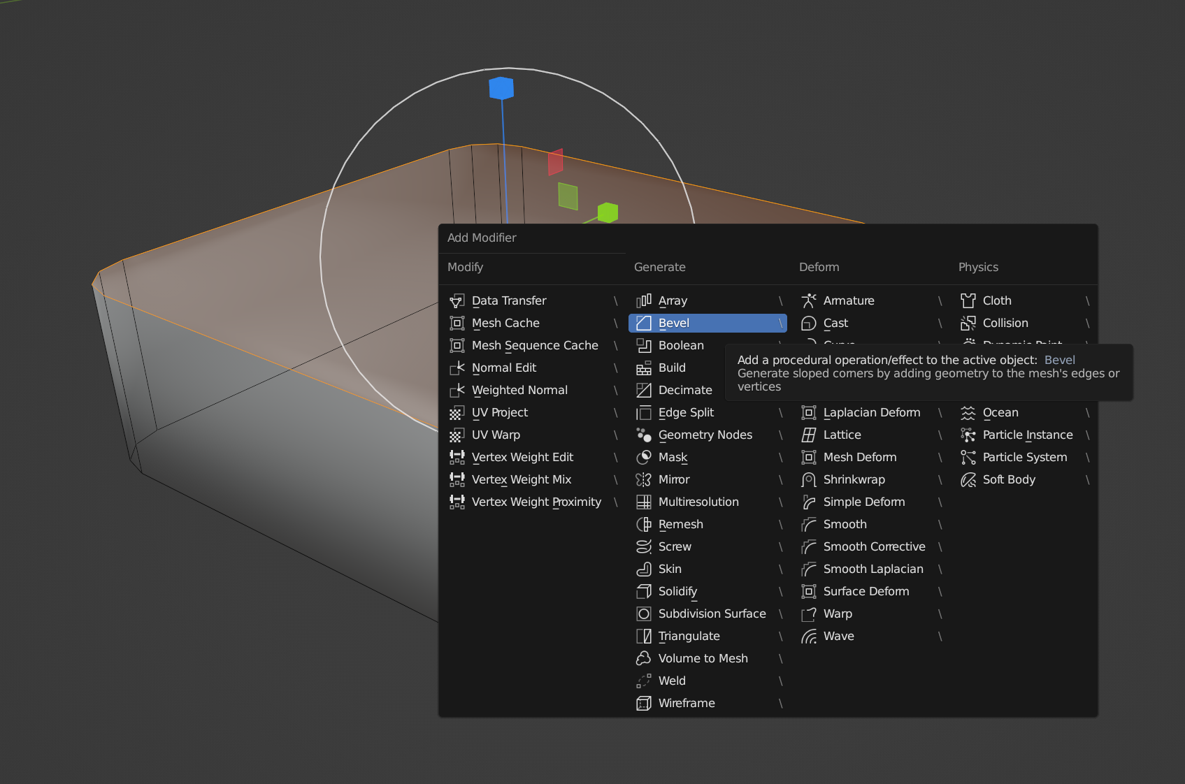
Task: Click the Cloth physics icon
Action: pyautogui.click(x=968, y=301)
